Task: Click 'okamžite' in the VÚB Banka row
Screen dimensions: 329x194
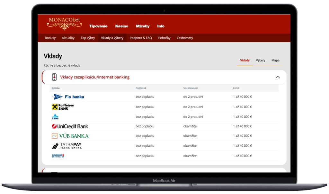Action: pyautogui.click(x=190, y=136)
